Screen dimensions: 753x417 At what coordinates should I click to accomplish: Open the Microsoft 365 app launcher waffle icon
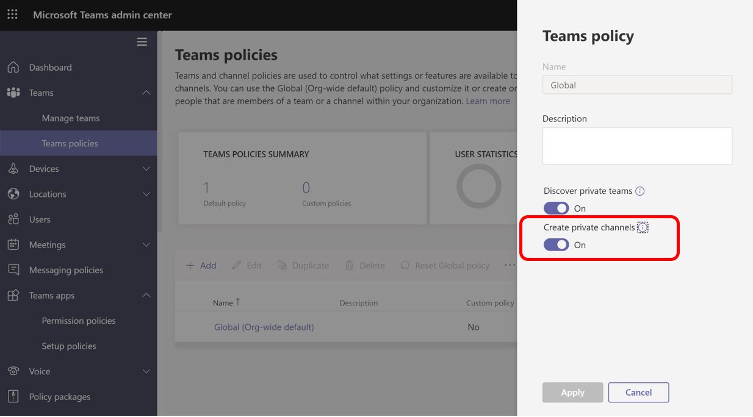tap(12, 14)
